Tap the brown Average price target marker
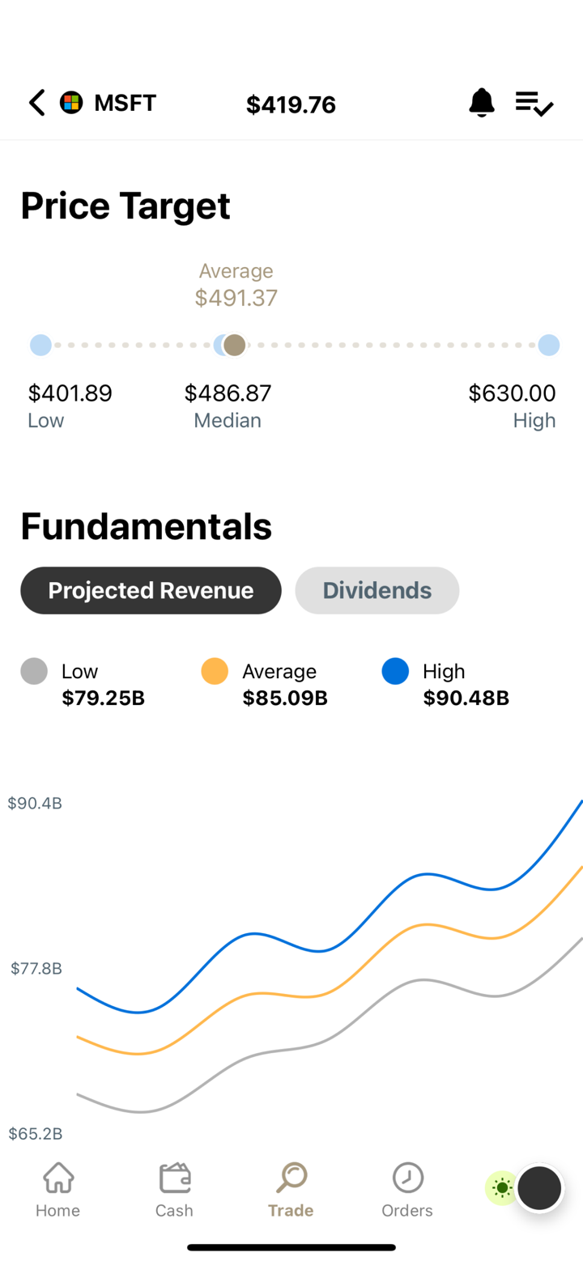583x1261 pixels. tap(235, 346)
